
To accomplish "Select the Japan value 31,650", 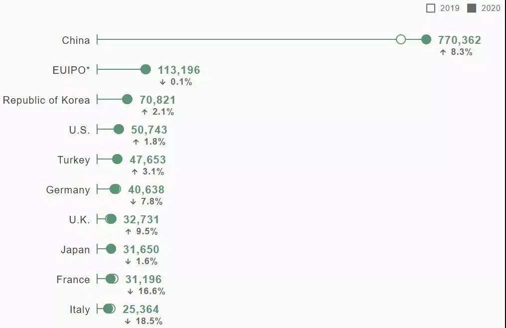I will pos(141,249).
